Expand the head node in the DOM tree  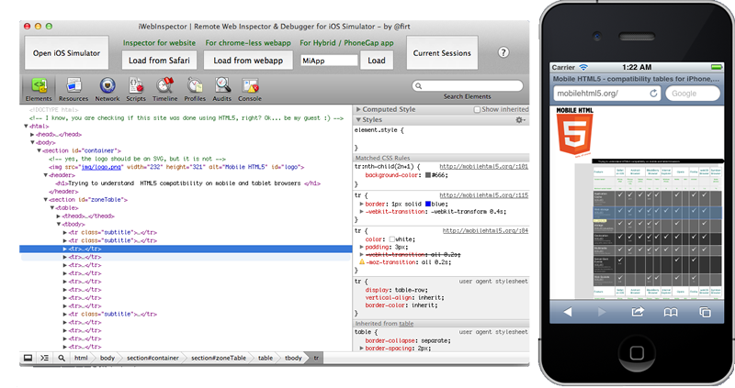pos(32,134)
